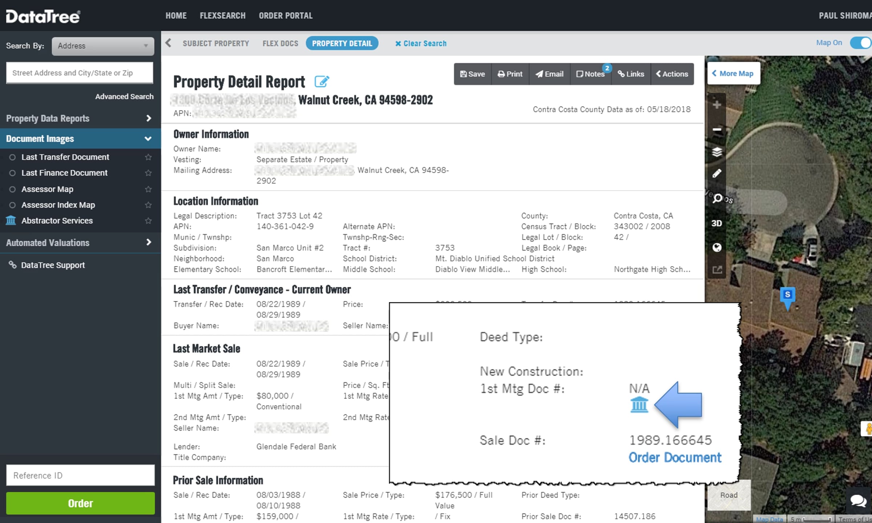Open the Actions menu in report toolbar
Screen dimensions: 872x523
672,74
